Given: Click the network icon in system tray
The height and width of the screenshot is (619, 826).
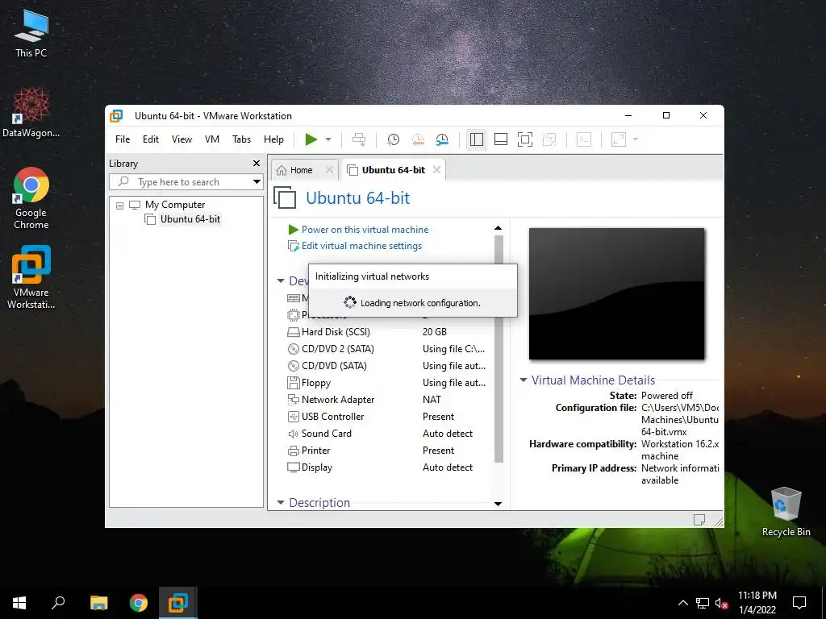Looking at the screenshot, I should (x=703, y=603).
